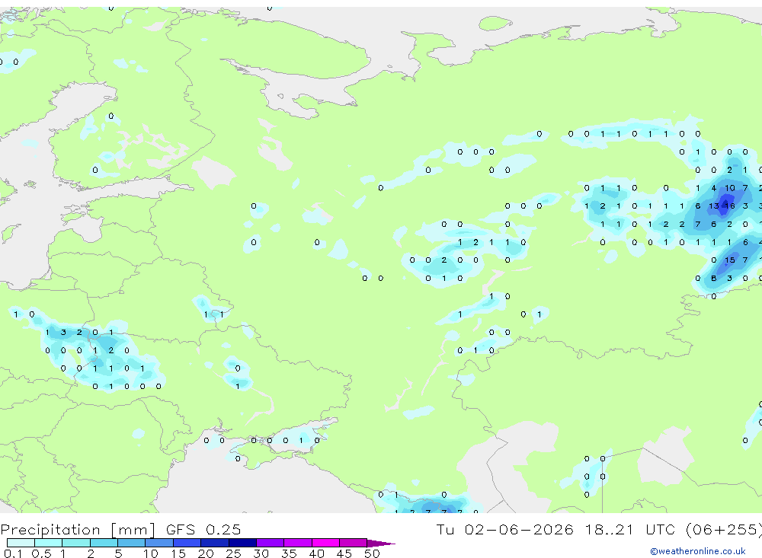Click the '0.5' legend scale label
This screenshot has width=762, height=558.
click(41, 553)
